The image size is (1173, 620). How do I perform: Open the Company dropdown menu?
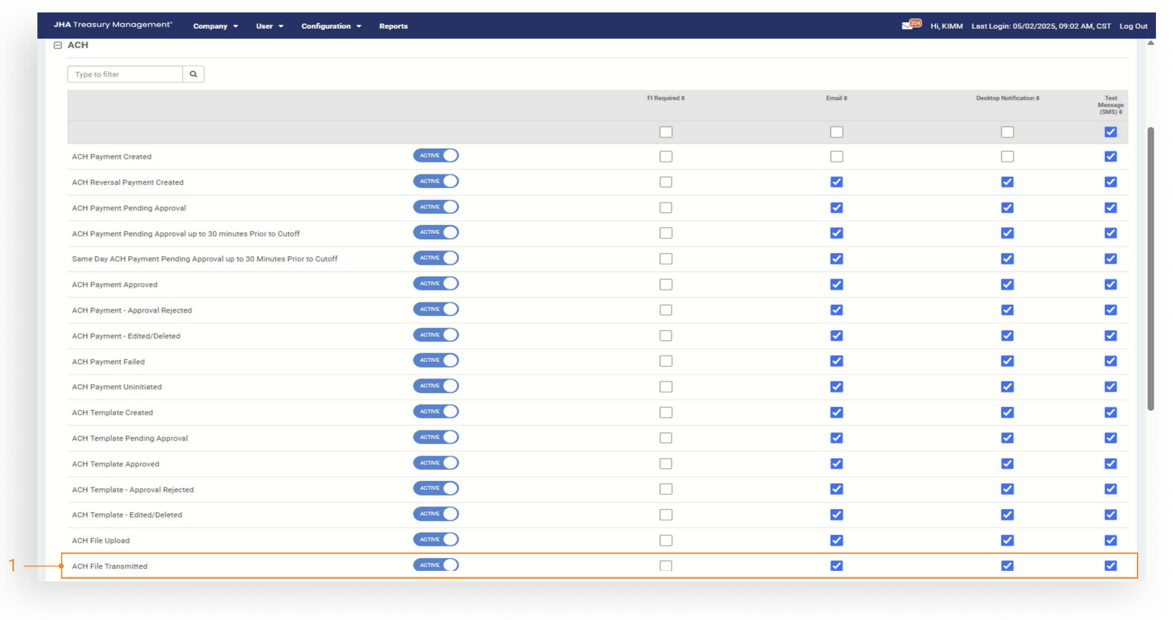tap(215, 26)
